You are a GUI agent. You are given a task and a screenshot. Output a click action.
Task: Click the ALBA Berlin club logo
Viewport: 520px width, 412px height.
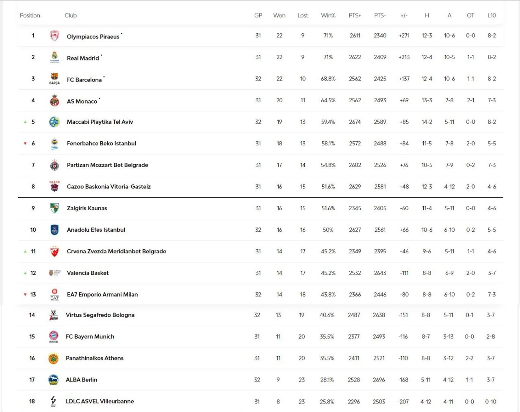point(54,380)
